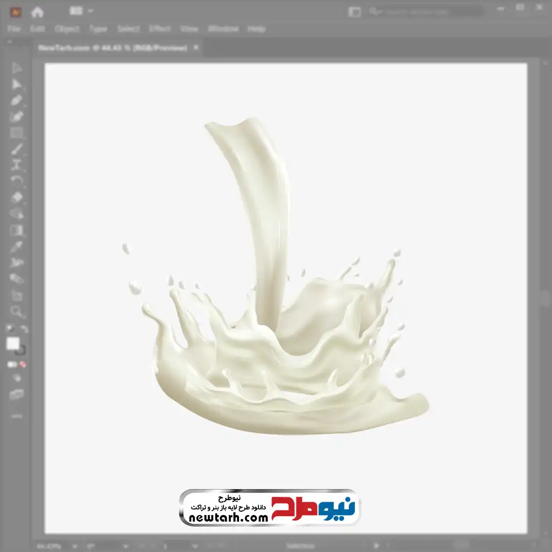Switch to the NewTarh.com document tab
The height and width of the screenshot is (552, 552).
113,48
